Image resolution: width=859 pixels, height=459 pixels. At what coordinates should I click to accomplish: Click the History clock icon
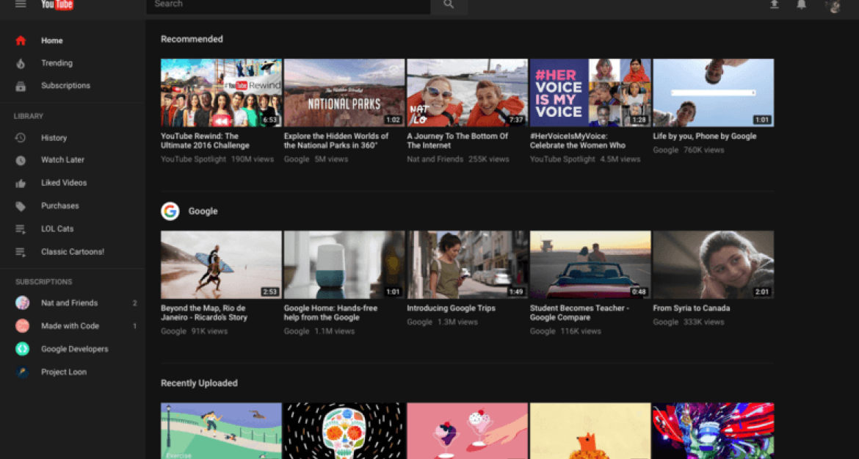coord(21,138)
